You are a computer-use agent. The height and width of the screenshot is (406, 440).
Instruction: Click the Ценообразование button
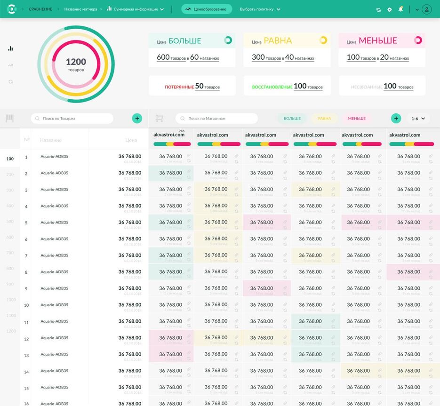click(207, 9)
